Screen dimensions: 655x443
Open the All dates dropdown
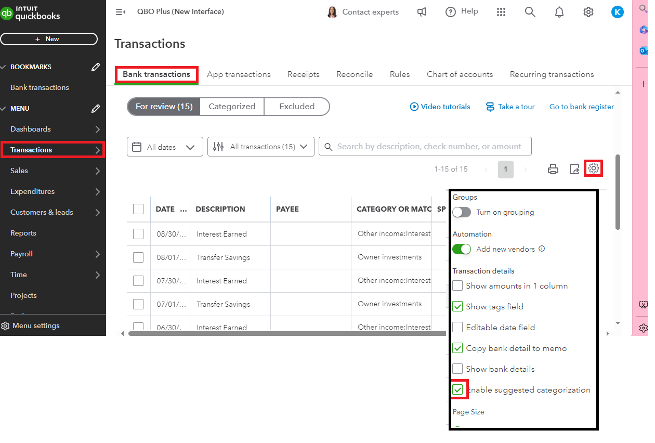(165, 146)
